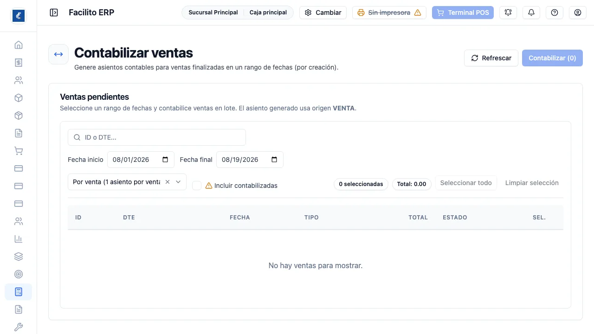Click the FECHA column header
594x334 pixels.
tap(240, 217)
